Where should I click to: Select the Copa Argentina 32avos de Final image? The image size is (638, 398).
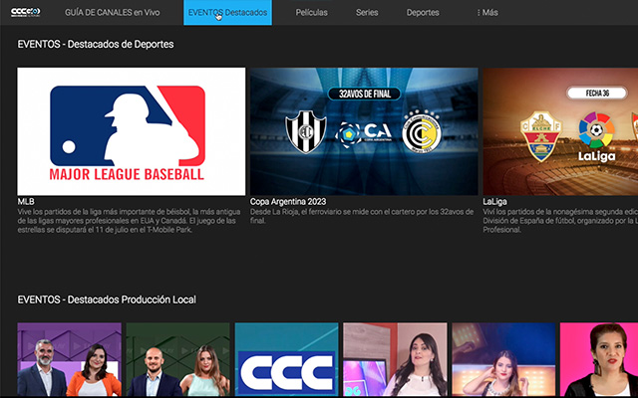tap(364, 131)
